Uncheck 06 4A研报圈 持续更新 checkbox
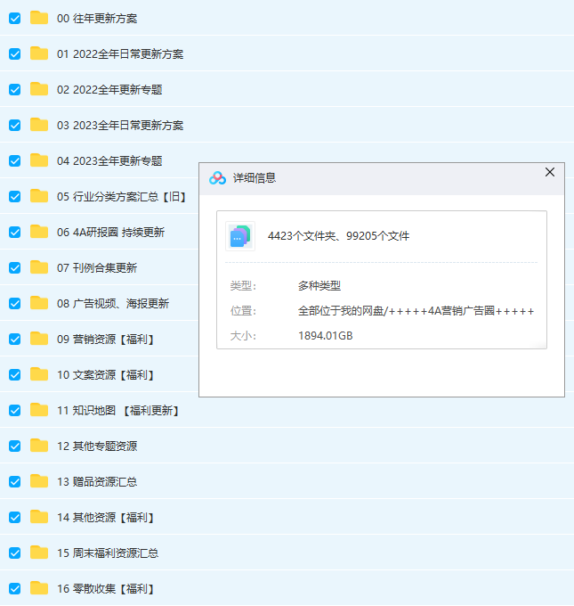Viewport: 574px width, 606px height. 14,233
